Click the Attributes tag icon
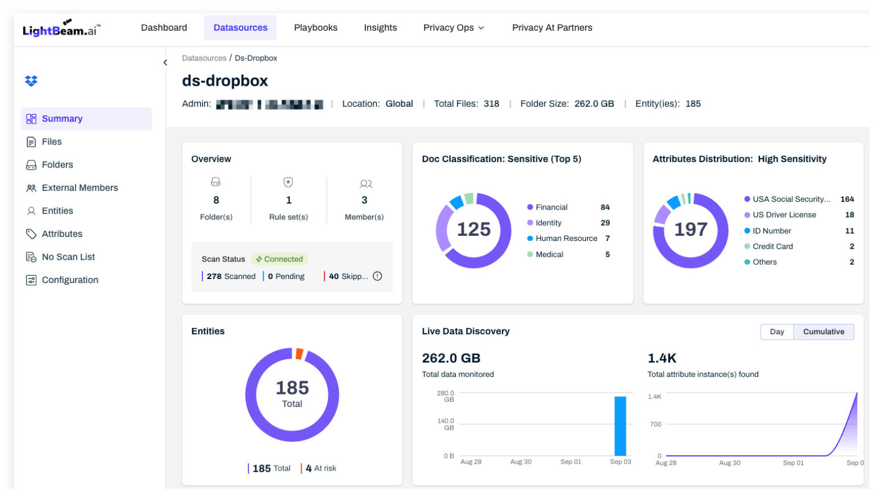 point(31,234)
